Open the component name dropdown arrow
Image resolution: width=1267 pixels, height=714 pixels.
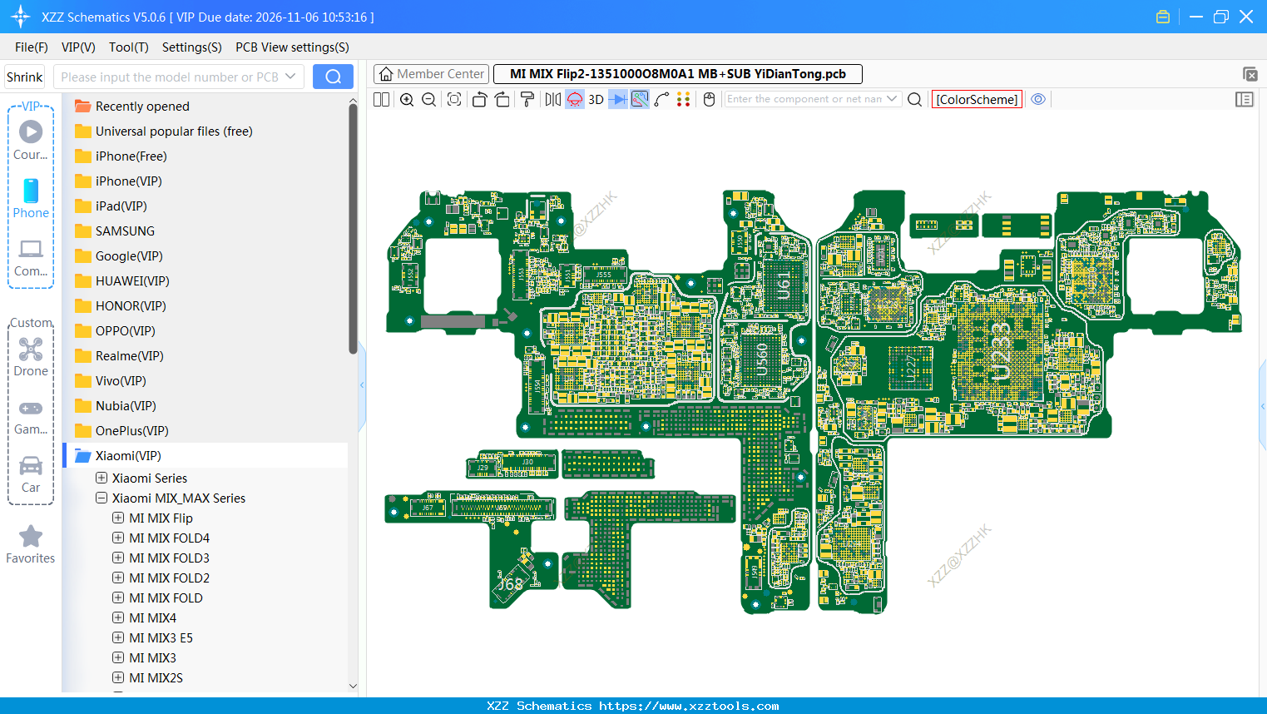click(893, 99)
